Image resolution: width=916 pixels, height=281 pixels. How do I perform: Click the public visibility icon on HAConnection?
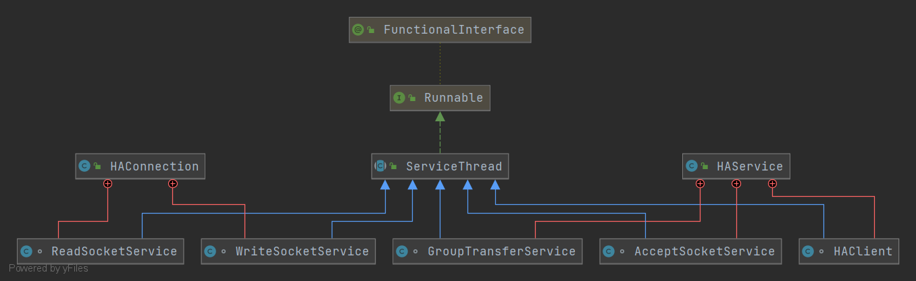click(97, 166)
